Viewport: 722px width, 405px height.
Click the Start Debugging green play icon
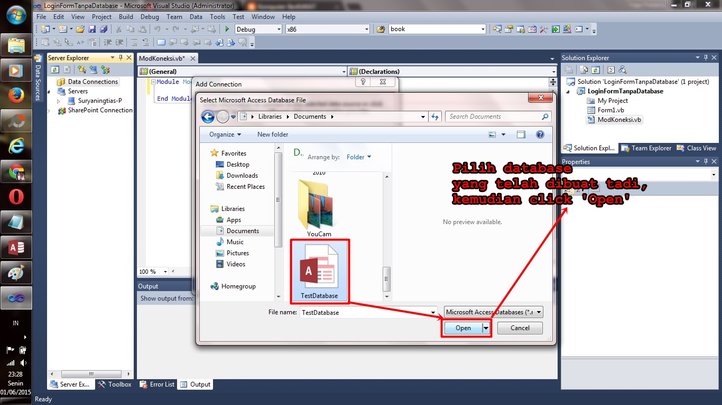coord(226,29)
